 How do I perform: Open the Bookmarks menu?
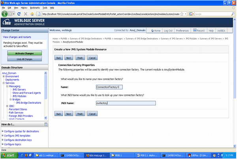click(x=34, y=7)
